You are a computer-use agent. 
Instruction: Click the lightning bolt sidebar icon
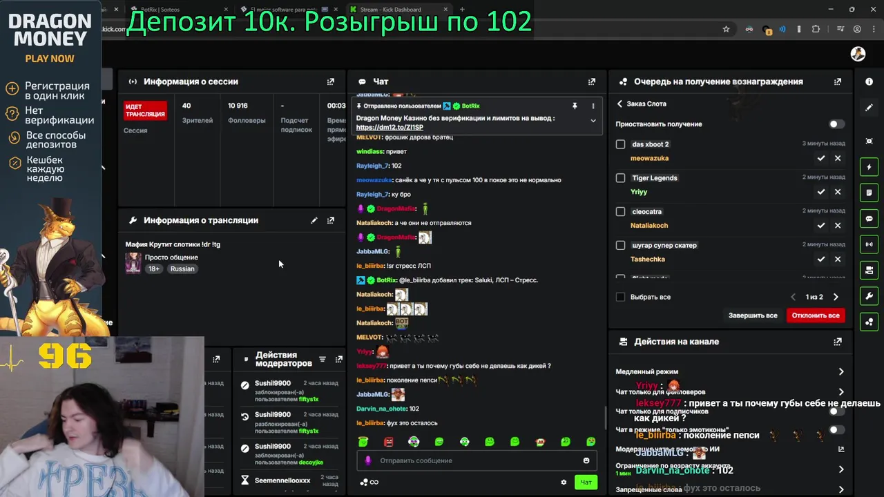pos(869,167)
